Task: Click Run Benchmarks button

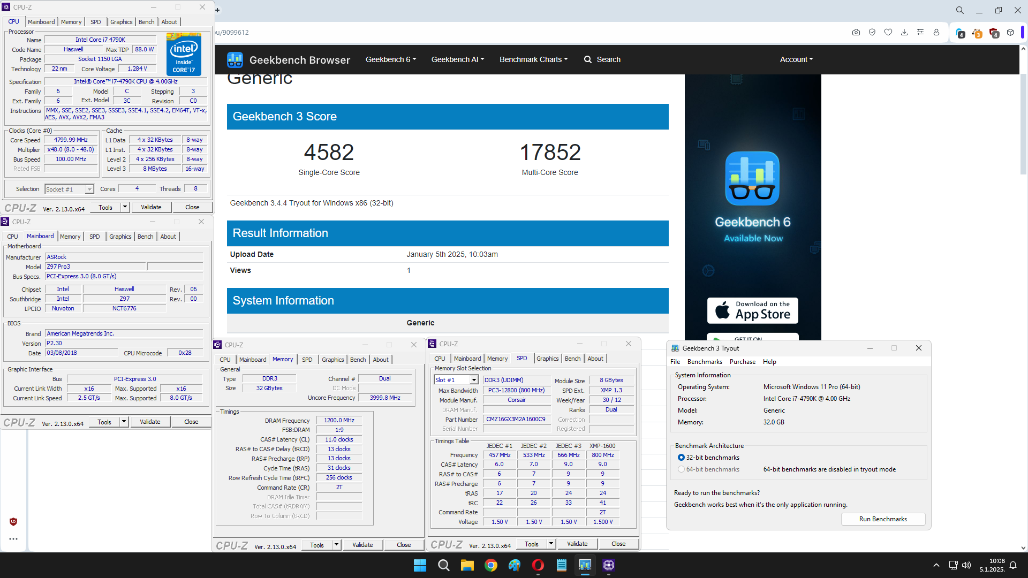Action: click(x=883, y=519)
